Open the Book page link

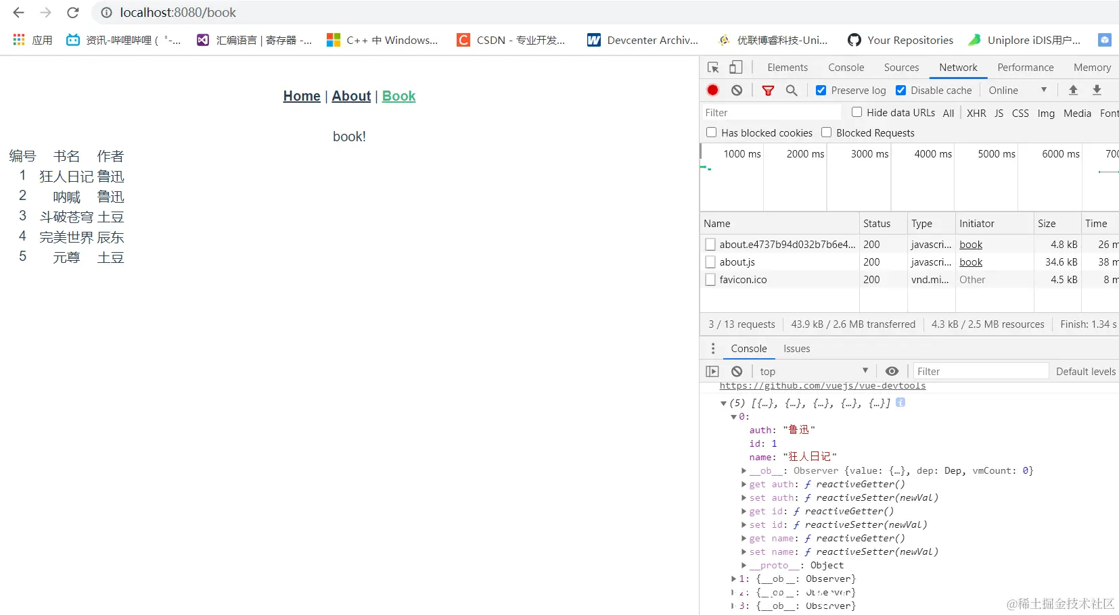(398, 96)
